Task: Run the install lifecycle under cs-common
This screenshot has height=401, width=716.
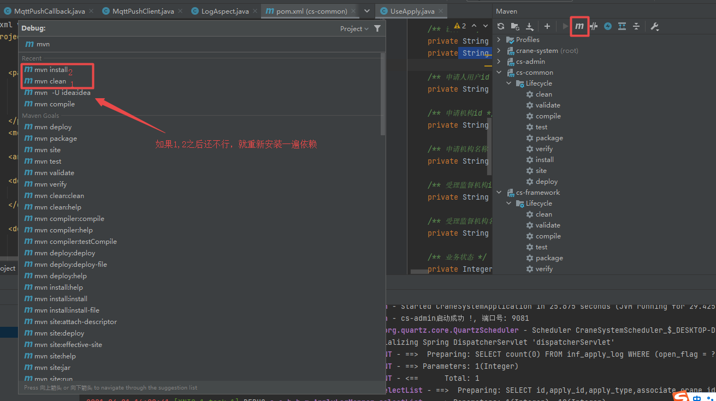Action: point(545,159)
